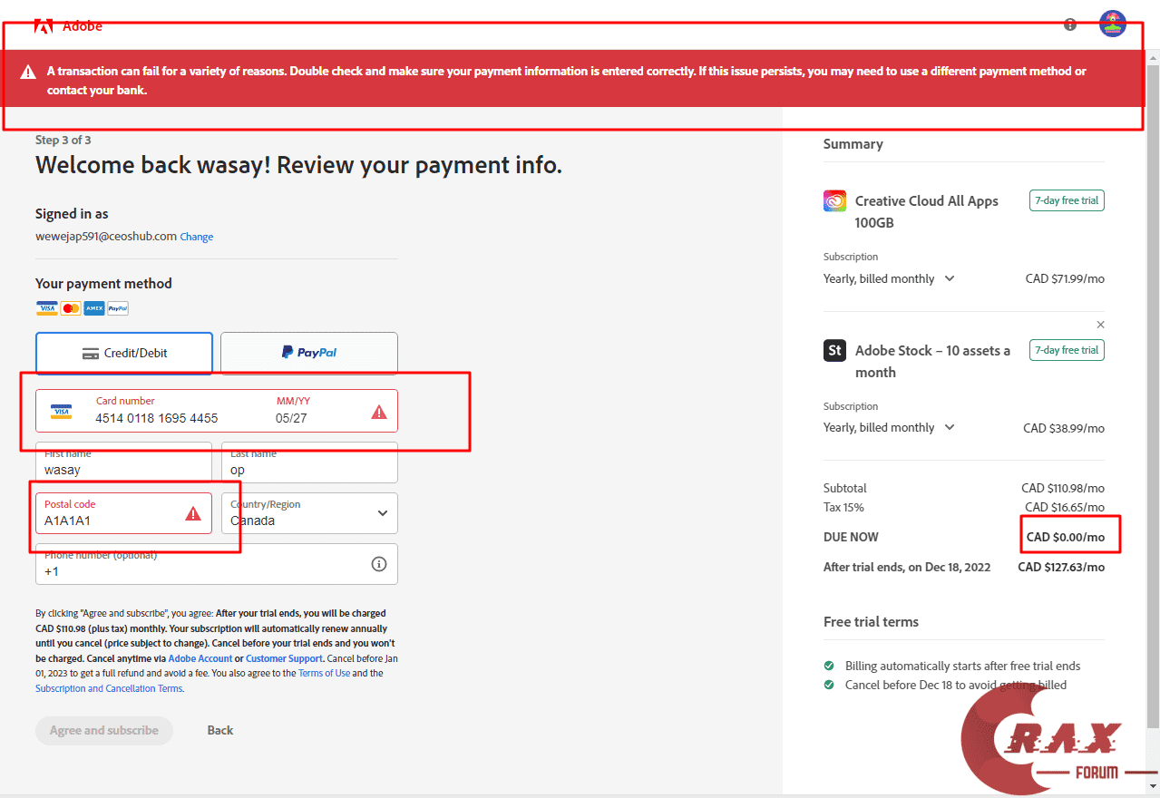
Task: Click the card number error warning icon
Action: click(x=379, y=412)
